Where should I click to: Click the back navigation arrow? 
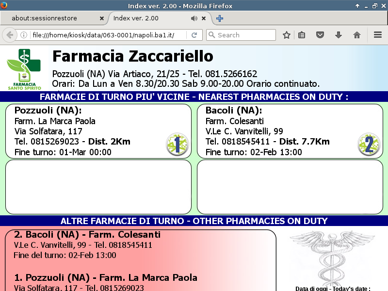tap(9, 35)
